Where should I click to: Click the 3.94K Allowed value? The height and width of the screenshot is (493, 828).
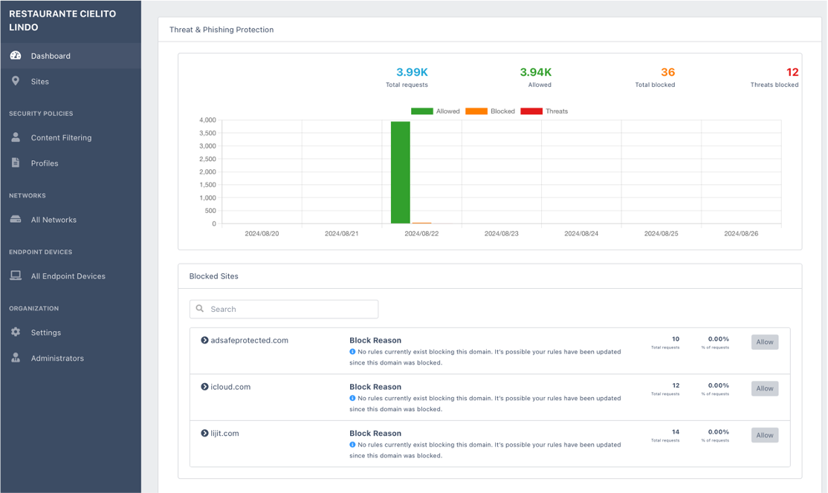point(535,72)
